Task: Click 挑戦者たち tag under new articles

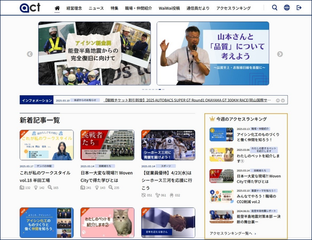Action: pos(105,166)
